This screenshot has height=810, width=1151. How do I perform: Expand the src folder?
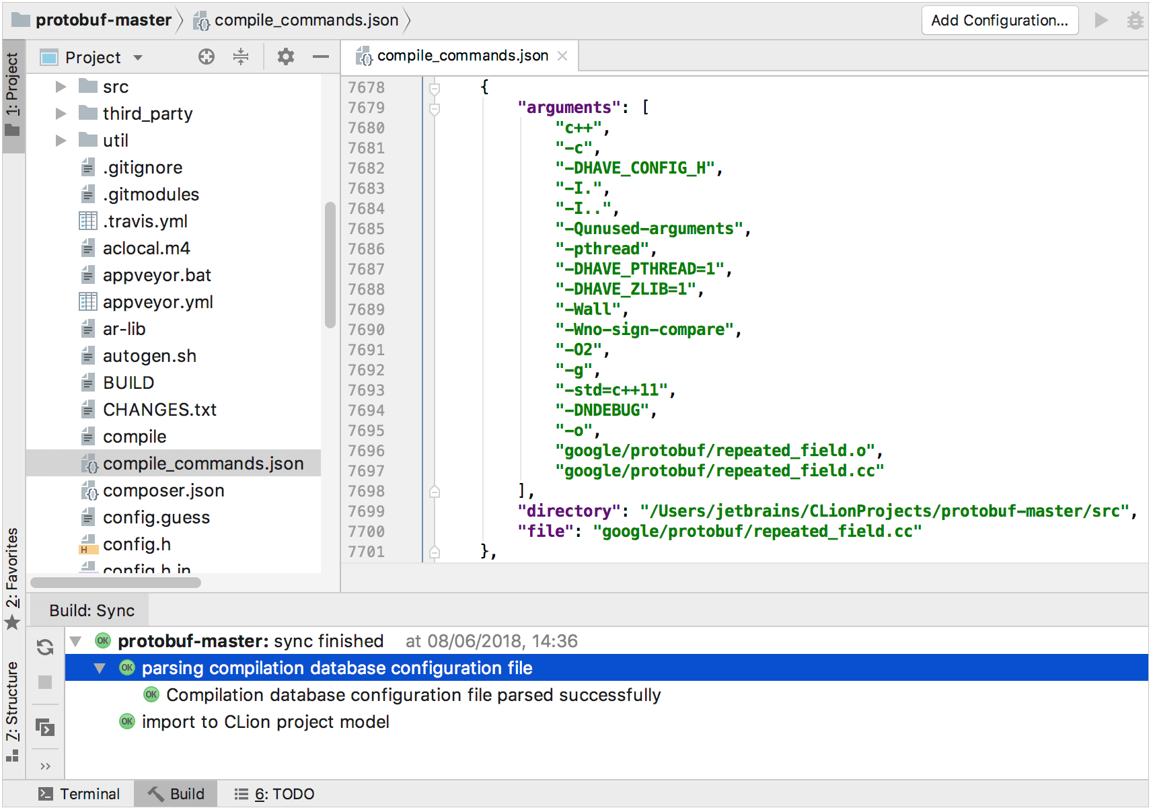(61, 87)
